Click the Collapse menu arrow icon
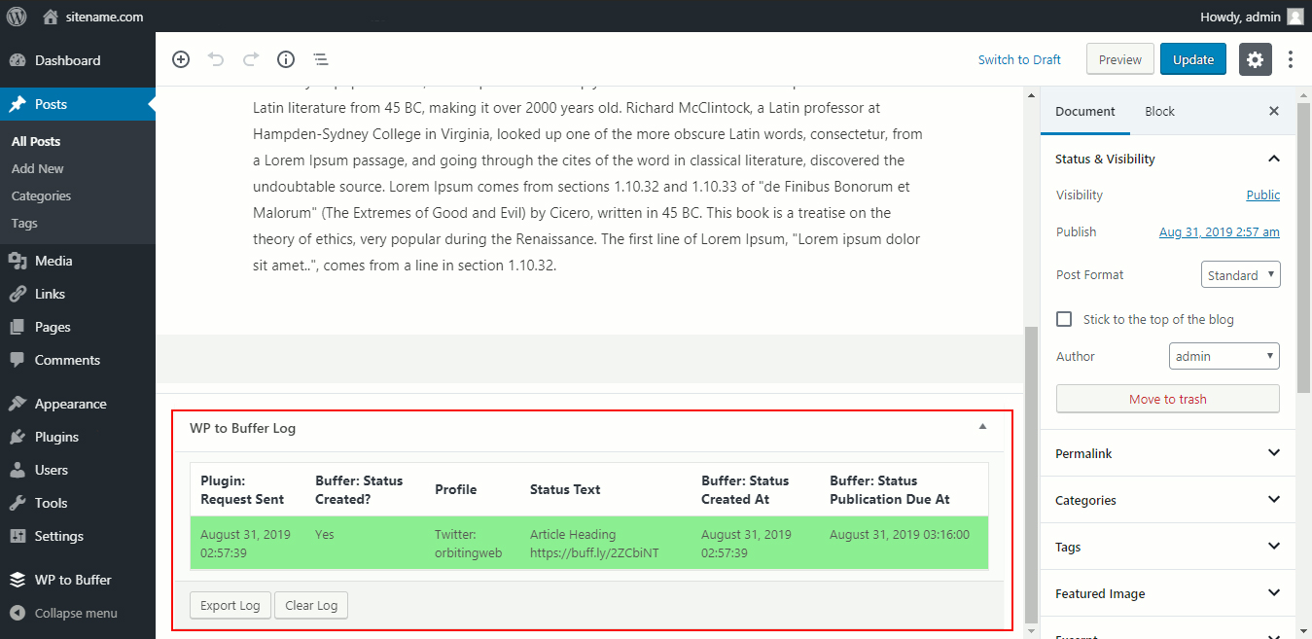 [x=18, y=613]
